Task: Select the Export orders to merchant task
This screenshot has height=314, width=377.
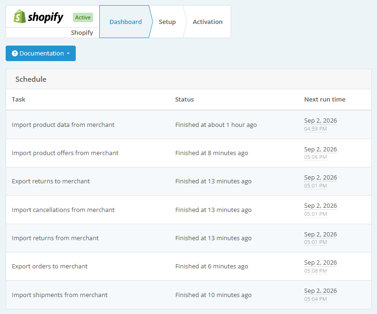Action: 50,266
